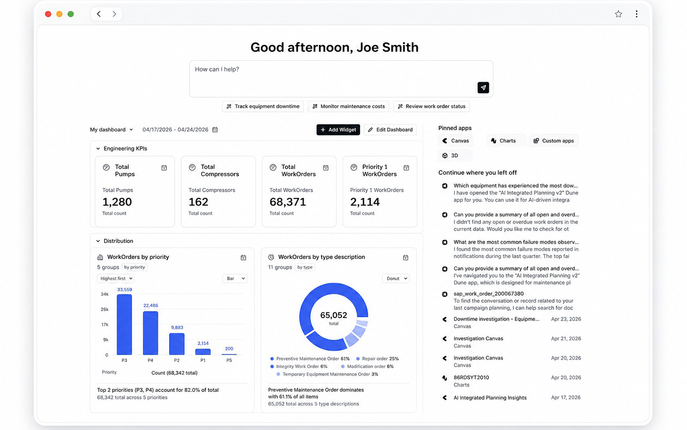Open the Donut chart type dropdown
This screenshot has width=687, height=430.
(396, 278)
